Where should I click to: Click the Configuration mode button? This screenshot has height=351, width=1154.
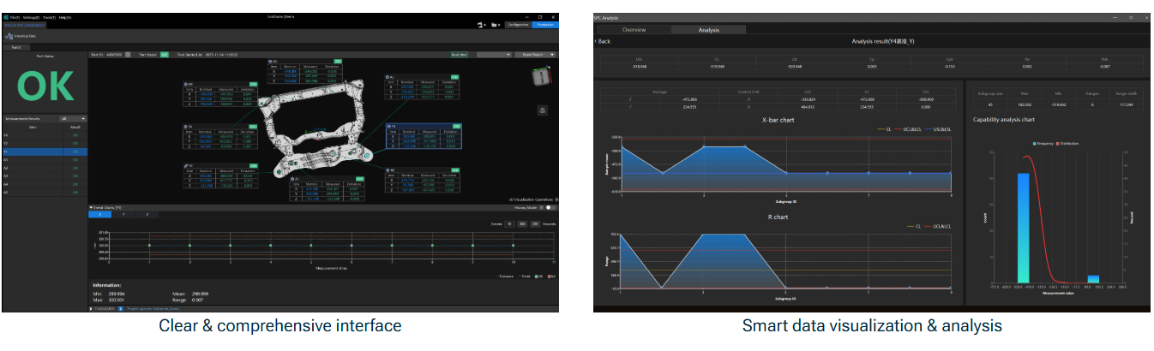tap(518, 25)
